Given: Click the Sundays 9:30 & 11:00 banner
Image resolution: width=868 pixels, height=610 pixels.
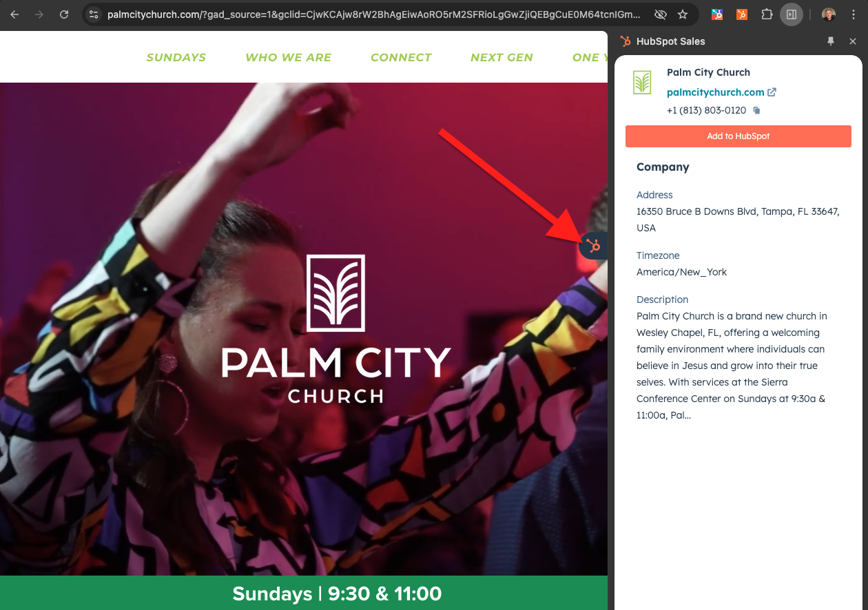Looking at the screenshot, I should coord(304,593).
